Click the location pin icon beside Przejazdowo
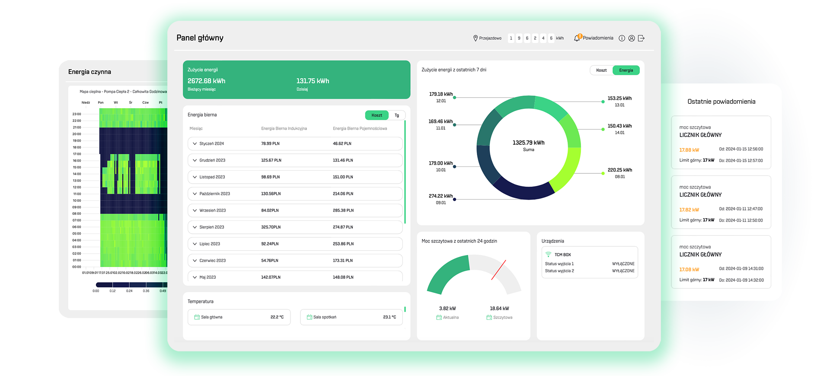Screen dimensions: 830x376 pos(475,38)
